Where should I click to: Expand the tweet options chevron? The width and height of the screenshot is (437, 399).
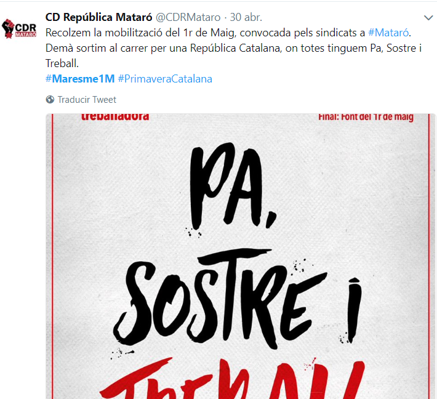tap(428, 18)
